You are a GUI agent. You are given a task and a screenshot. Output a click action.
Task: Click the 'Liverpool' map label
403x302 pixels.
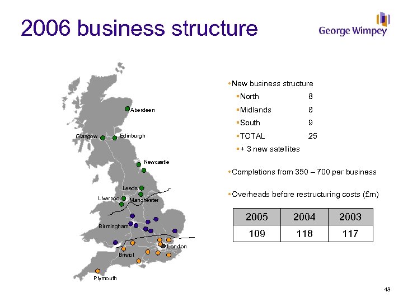[x=109, y=199]
